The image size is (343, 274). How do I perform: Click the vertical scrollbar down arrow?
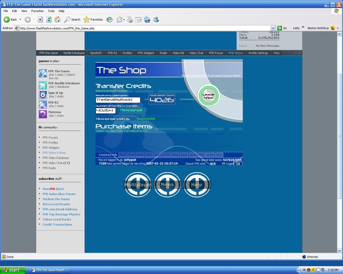(339, 251)
